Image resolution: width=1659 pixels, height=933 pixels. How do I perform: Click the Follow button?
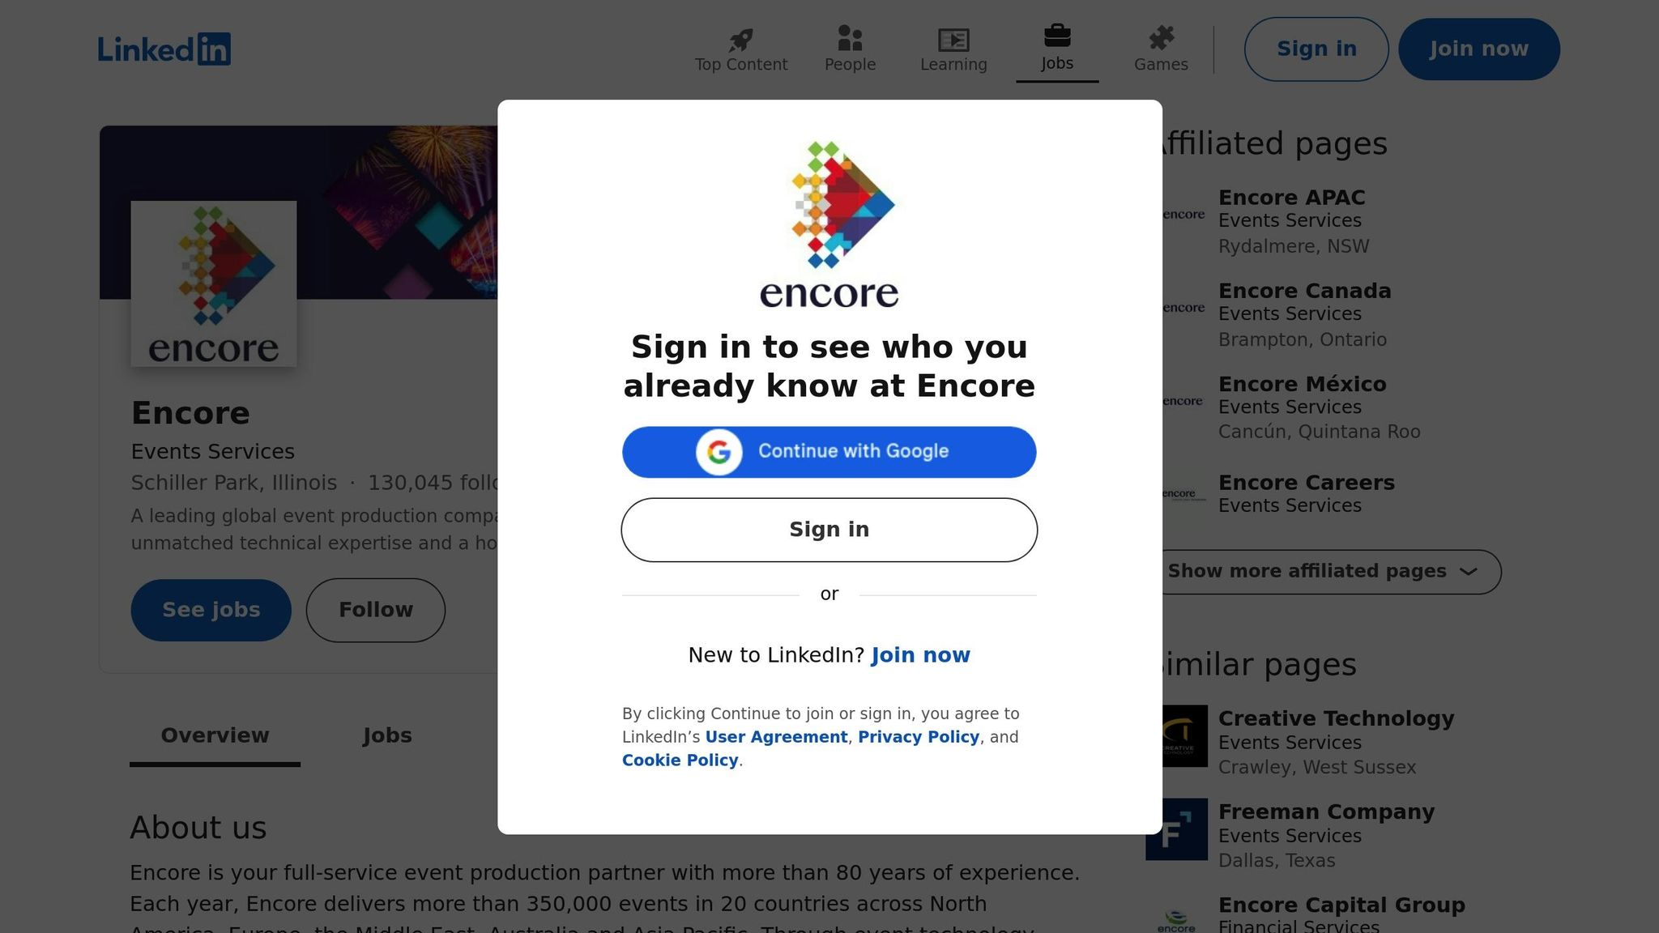[x=376, y=610]
